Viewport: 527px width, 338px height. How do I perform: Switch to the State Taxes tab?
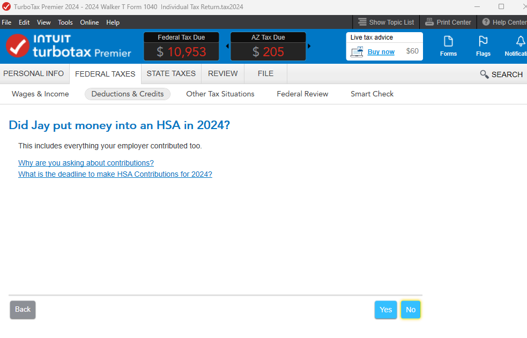[x=171, y=73]
